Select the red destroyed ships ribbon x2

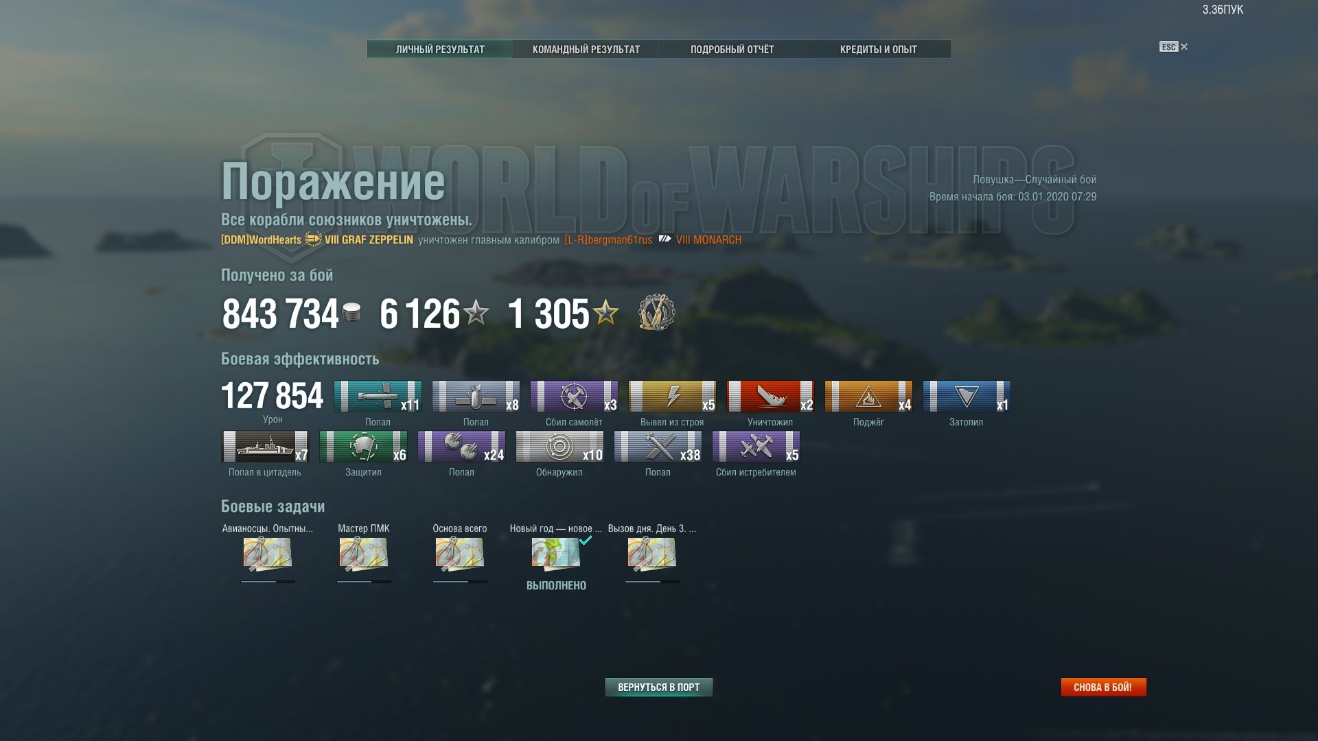coord(770,397)
